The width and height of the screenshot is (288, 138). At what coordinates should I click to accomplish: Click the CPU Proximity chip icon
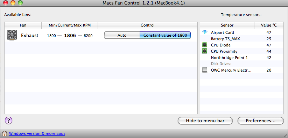pyautogui.click(x=204, y=51)
